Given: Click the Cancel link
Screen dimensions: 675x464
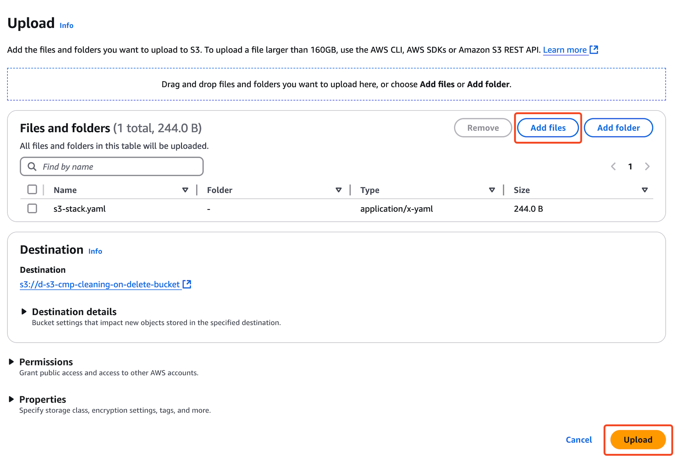Looking at the screenshot, I should click(x=578, y=440).
